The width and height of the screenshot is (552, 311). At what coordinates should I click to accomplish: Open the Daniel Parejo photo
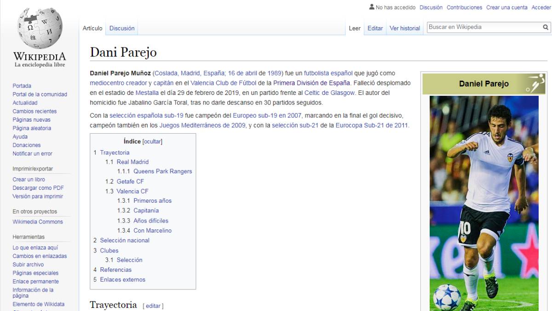tap(484, 203)
